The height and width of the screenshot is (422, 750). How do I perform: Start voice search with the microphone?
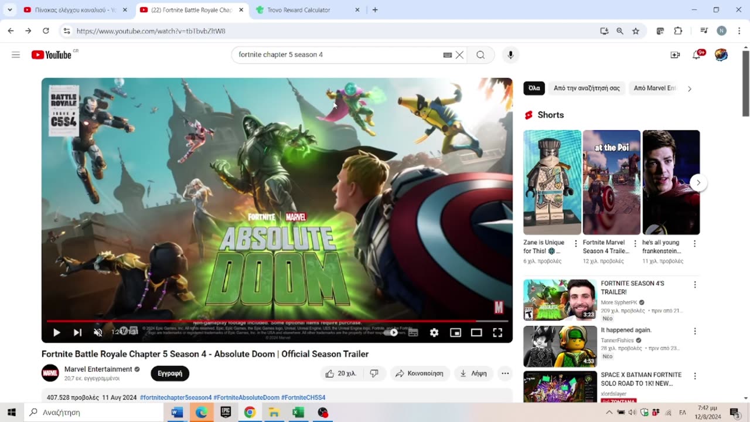(x=510, y=55)
